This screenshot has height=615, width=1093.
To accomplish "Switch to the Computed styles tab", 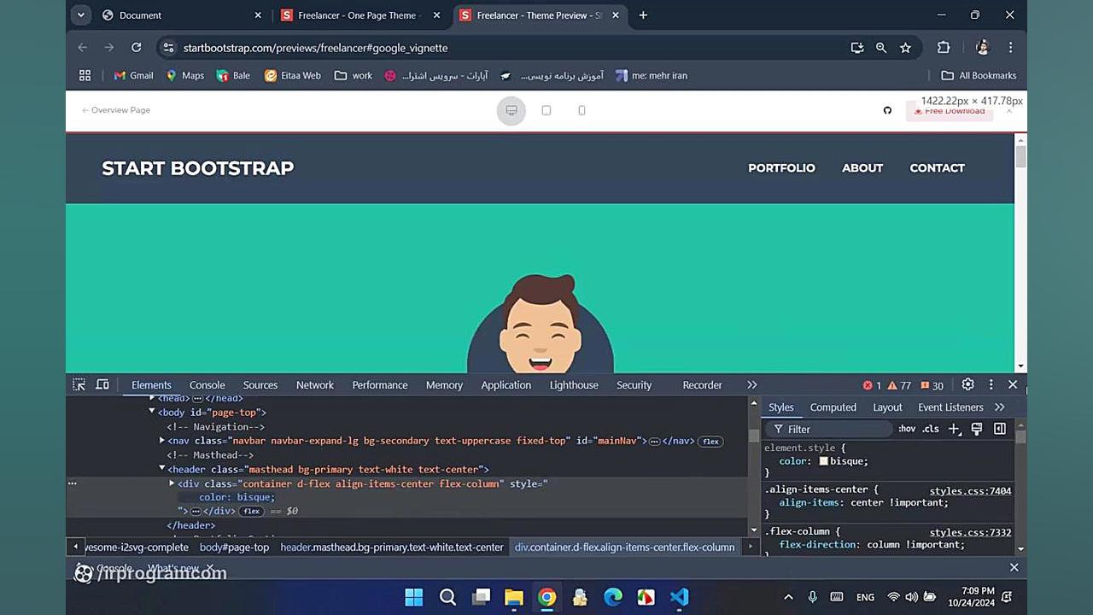I will coord(833,407).
